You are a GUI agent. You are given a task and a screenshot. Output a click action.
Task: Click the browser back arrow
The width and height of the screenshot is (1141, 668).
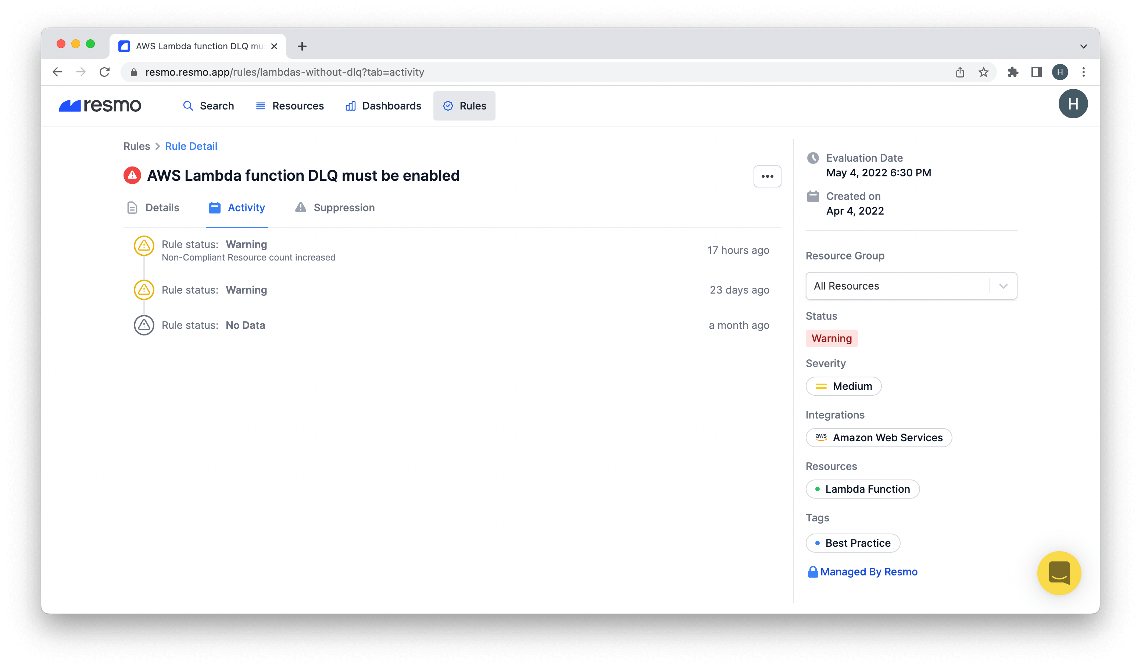[57, 72]
